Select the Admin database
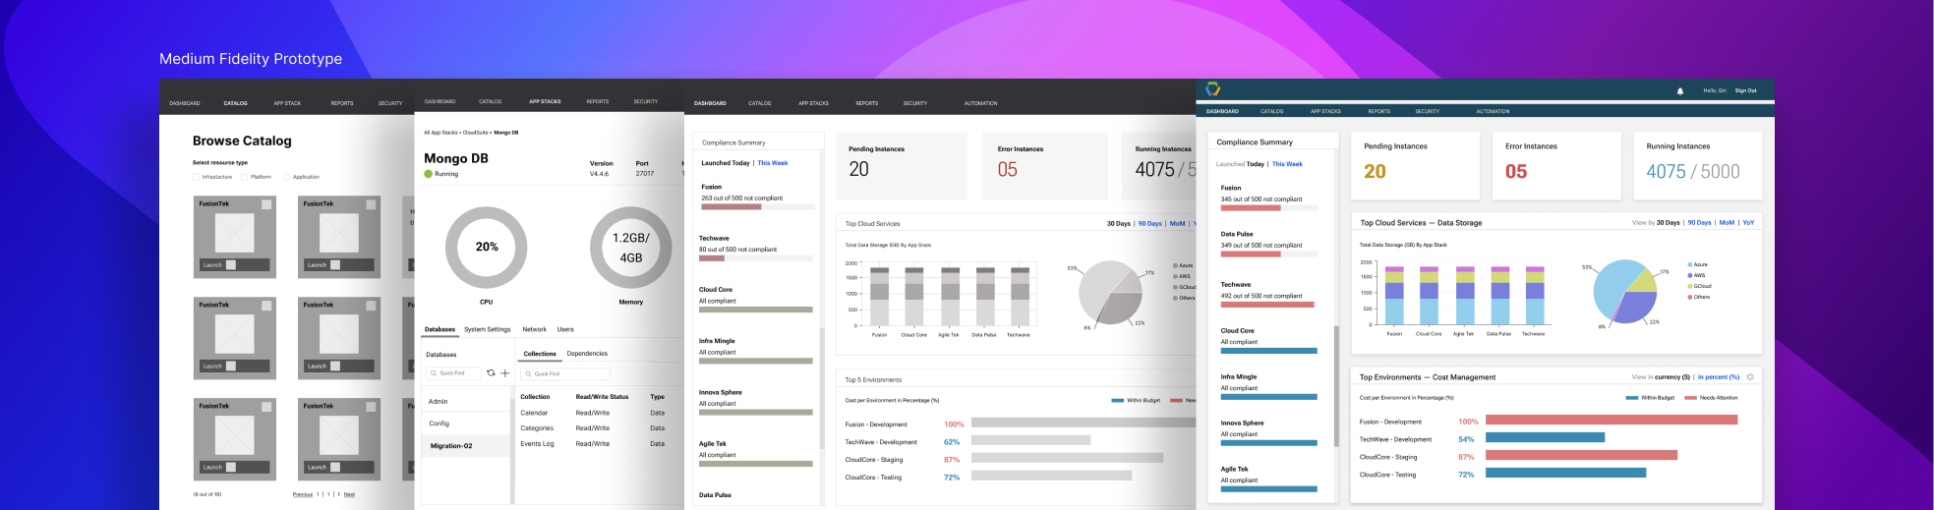The width and height of the screenshot is (1934, 510). [466, 401]
